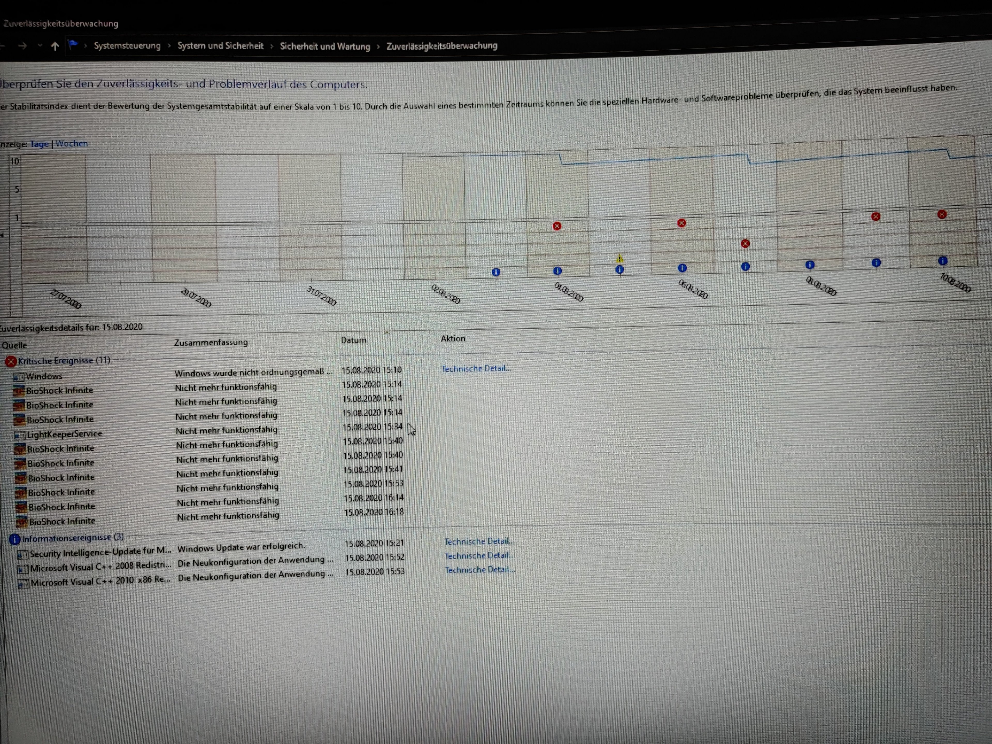Select the Windows critical event row
992x744 pixels.
(x=44, y=376)
